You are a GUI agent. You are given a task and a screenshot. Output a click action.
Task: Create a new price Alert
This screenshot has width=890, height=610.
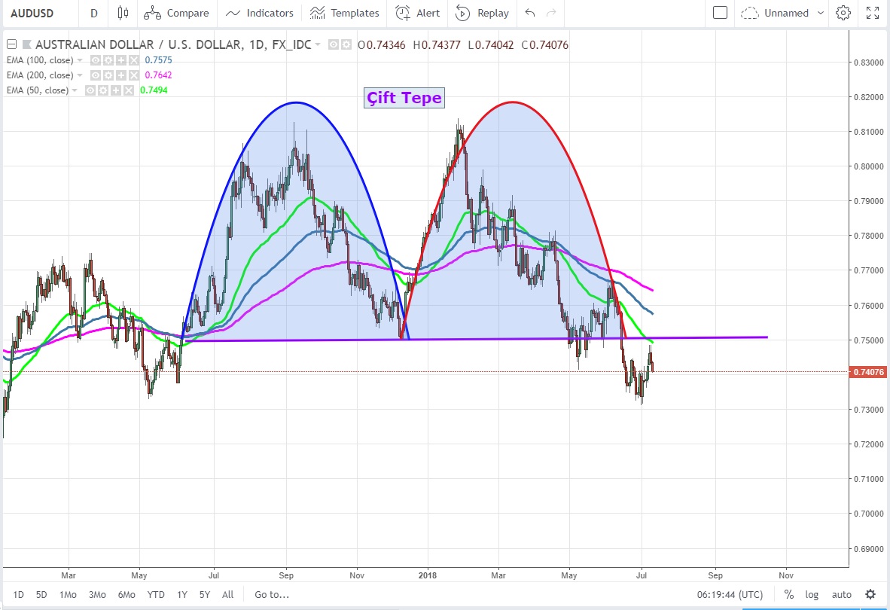418,13
